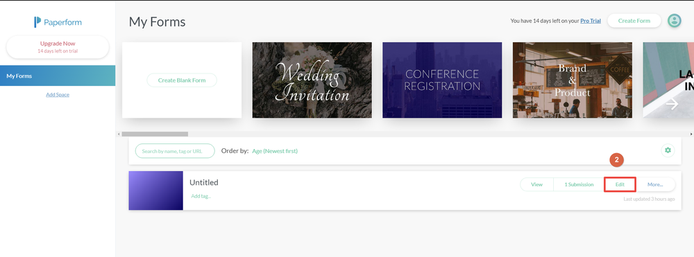694x257 pixels.
Task: Focus the search by name, tag or URL field
Action: [x=175, y=151]
